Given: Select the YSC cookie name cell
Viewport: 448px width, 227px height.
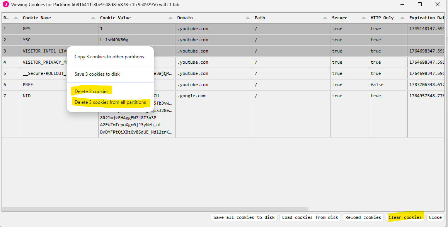Looking at the screenshot, I should pyautogui.click(x=60, y=40).
